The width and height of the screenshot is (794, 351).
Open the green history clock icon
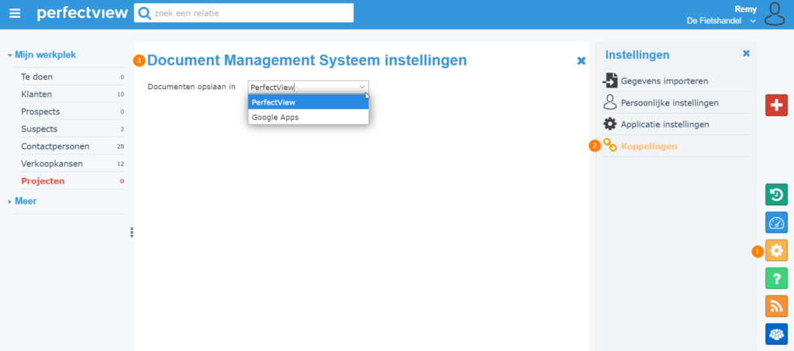[776, 194]
